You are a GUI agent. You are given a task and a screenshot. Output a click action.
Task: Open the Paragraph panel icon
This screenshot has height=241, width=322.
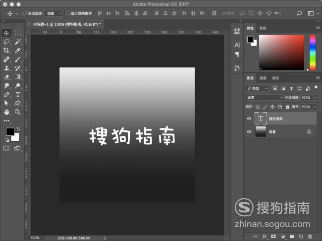(237, 54)
